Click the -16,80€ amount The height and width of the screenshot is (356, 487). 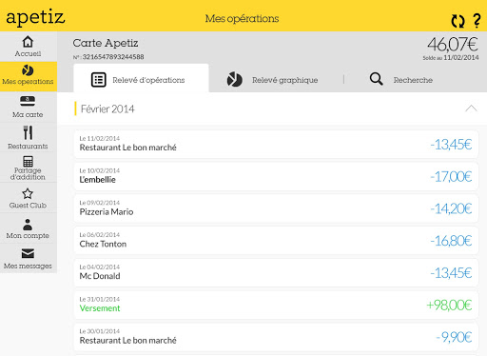click(451, 241)
